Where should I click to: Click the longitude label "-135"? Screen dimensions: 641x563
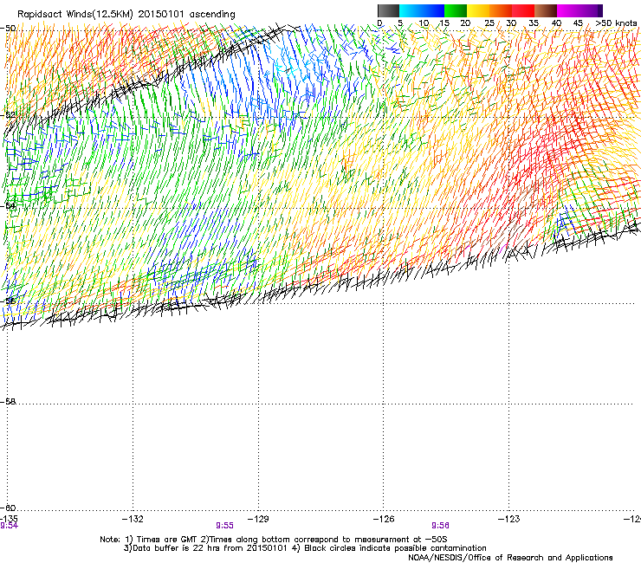click(9, 519)
